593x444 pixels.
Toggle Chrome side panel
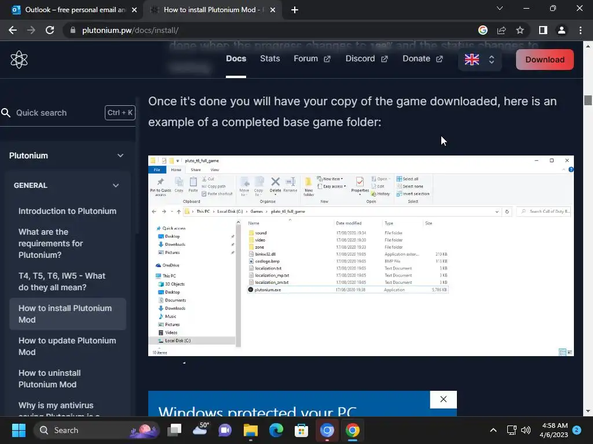[x=543, y=30]
